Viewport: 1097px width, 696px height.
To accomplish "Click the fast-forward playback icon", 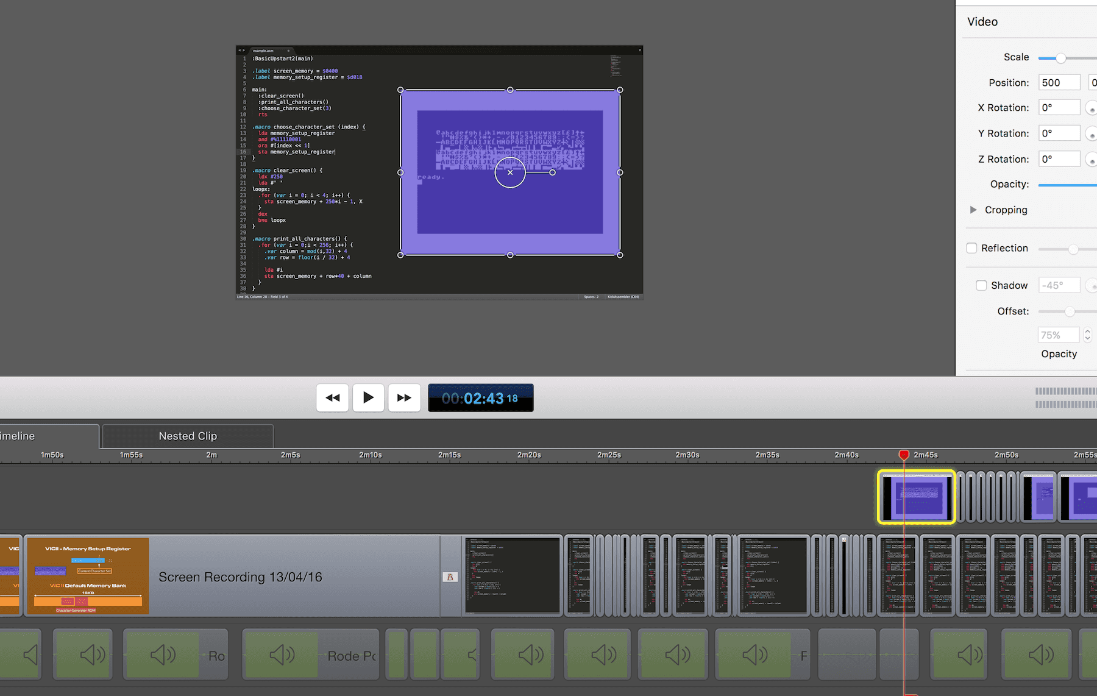I will click(404, 397).
